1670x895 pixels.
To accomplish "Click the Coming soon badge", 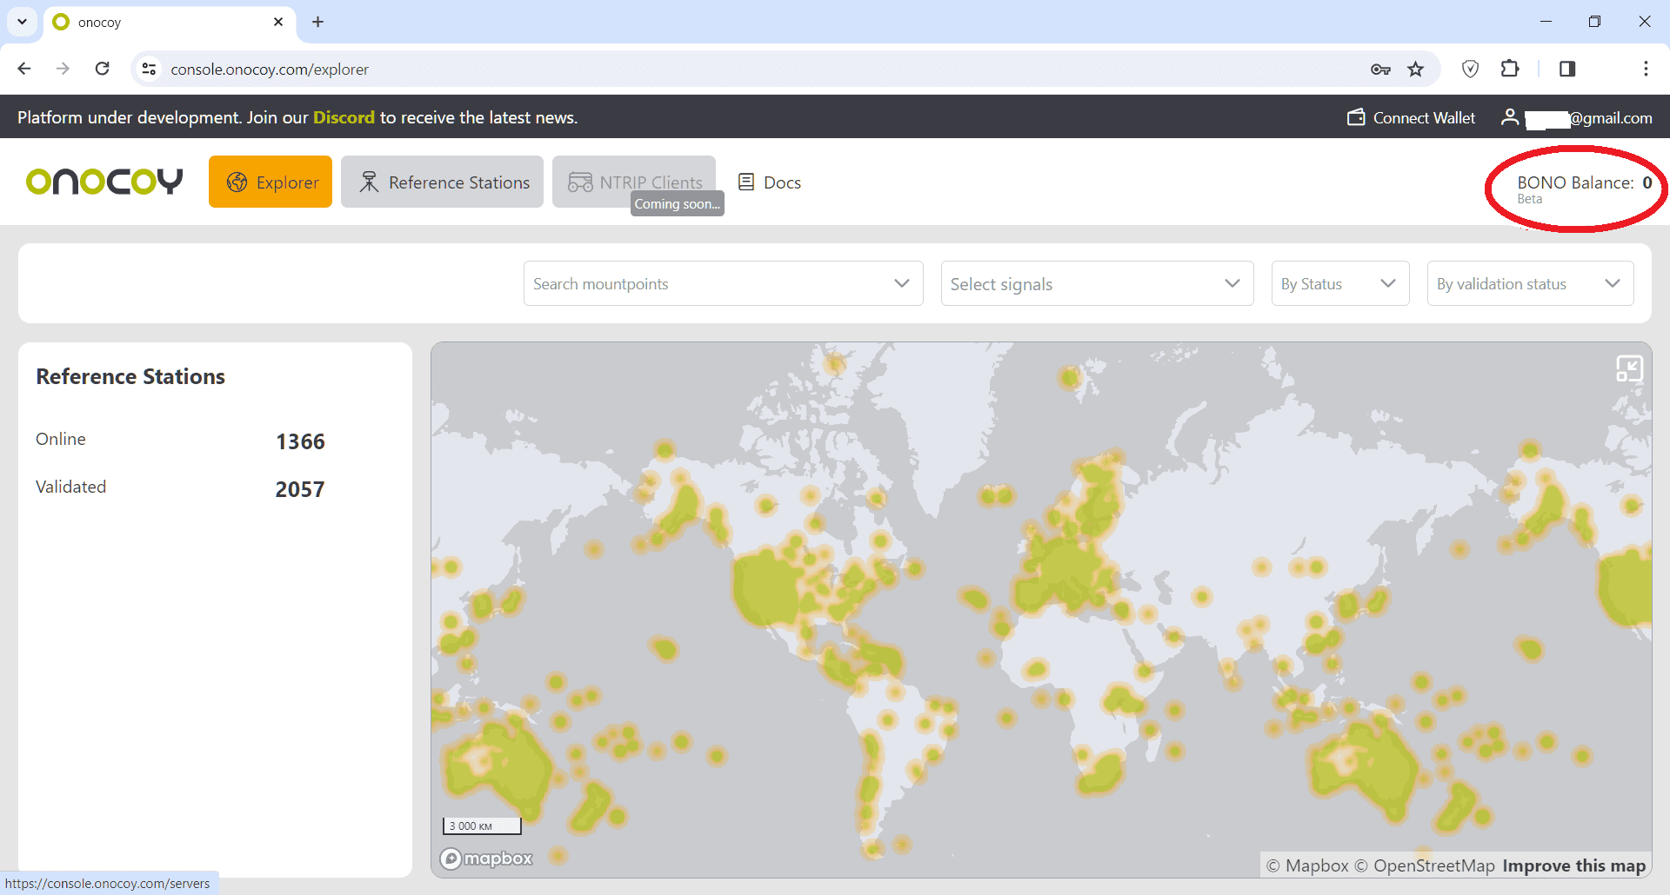I will [x=677, y=203].
